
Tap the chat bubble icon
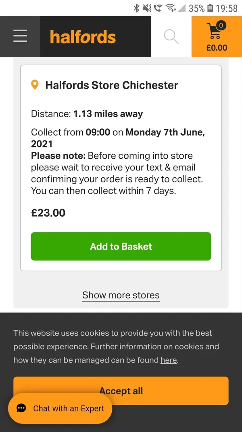[x=21, y=408]
